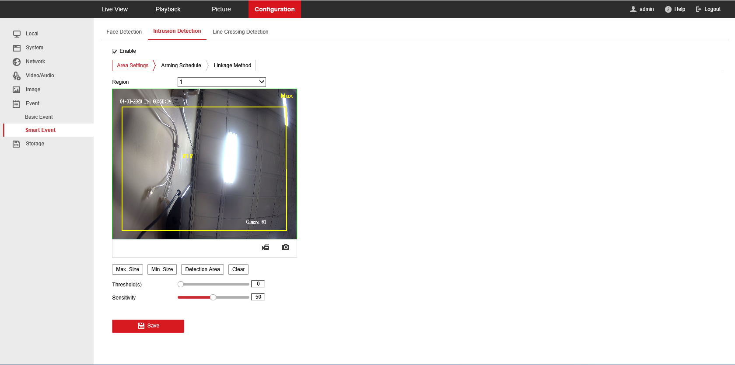
Task: Select the Area Settings step tab
Action: tap(133, 65)
